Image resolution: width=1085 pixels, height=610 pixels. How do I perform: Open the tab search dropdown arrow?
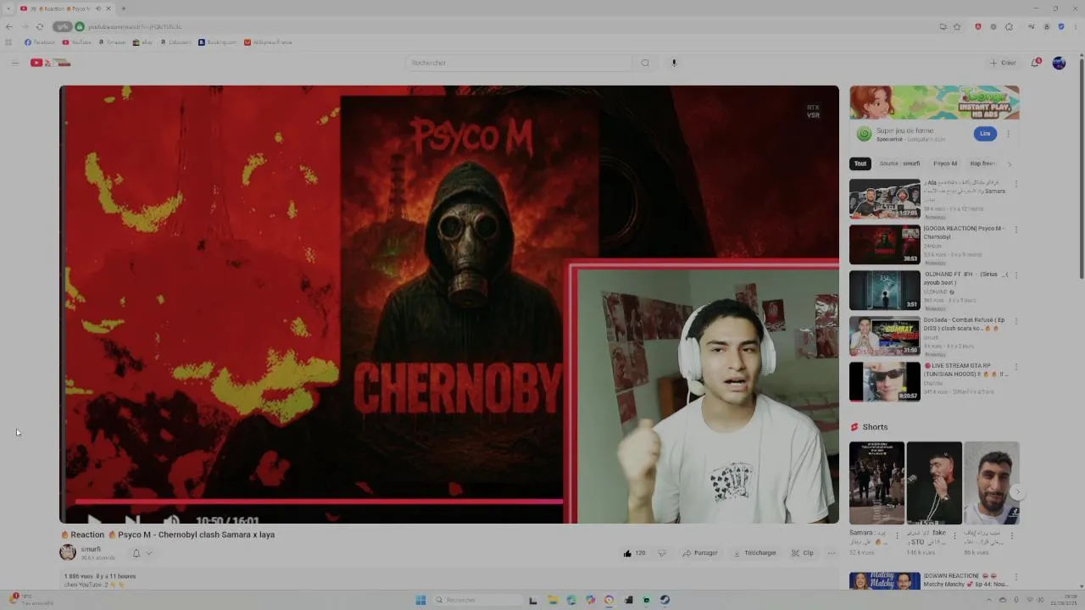point(8,8)
